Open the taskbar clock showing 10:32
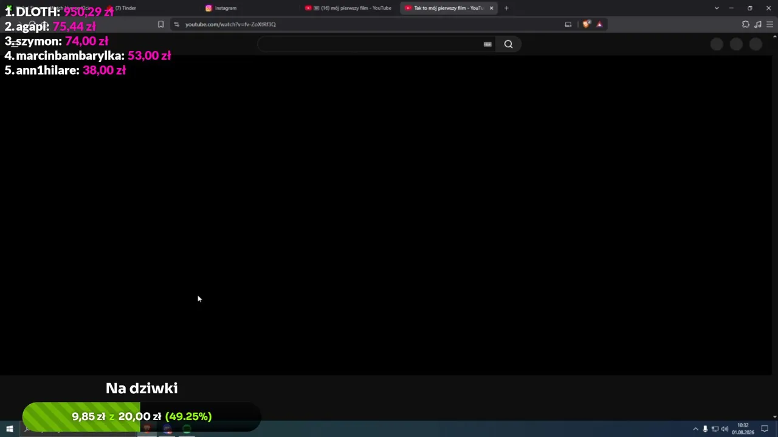Image resolution: width=778 pixels, height=437 pixels. tap(743, 429)
